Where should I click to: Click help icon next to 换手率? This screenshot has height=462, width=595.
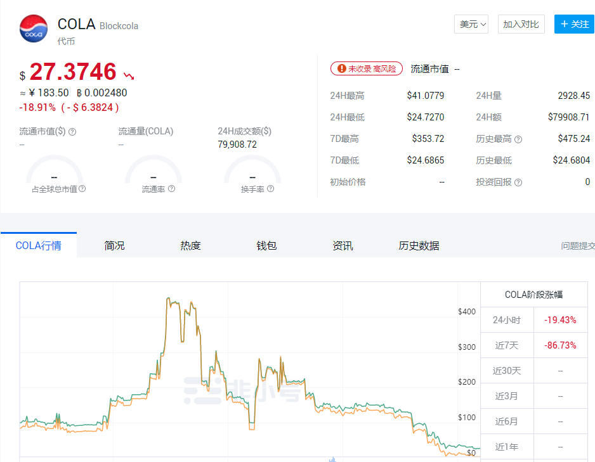point(271,189)
